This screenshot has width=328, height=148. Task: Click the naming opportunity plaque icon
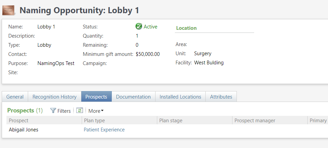8,10
